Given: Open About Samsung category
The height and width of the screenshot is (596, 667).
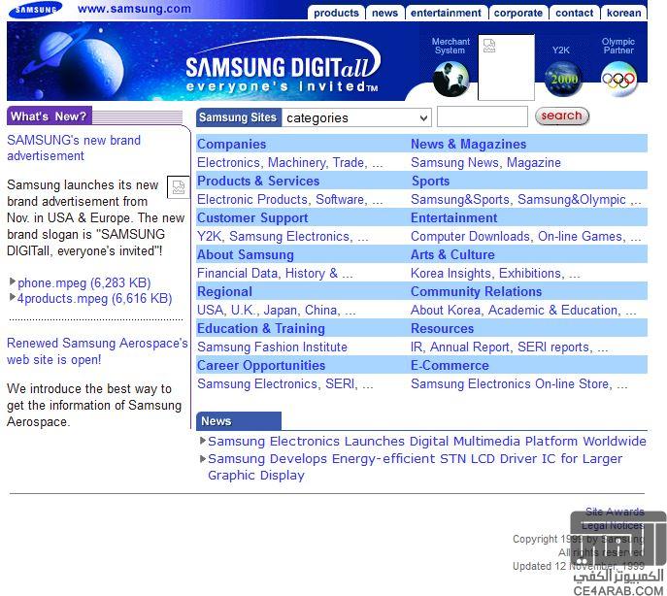Looking at the screenshot, I should pyautogui.click(x=246, y=255).
